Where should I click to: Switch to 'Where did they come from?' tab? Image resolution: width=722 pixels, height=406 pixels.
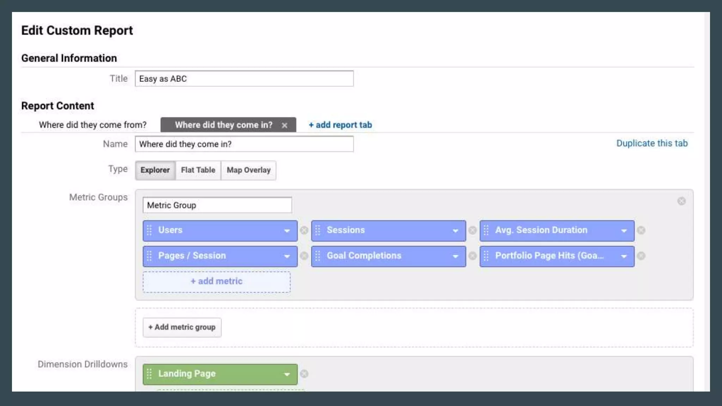[93, 125]
